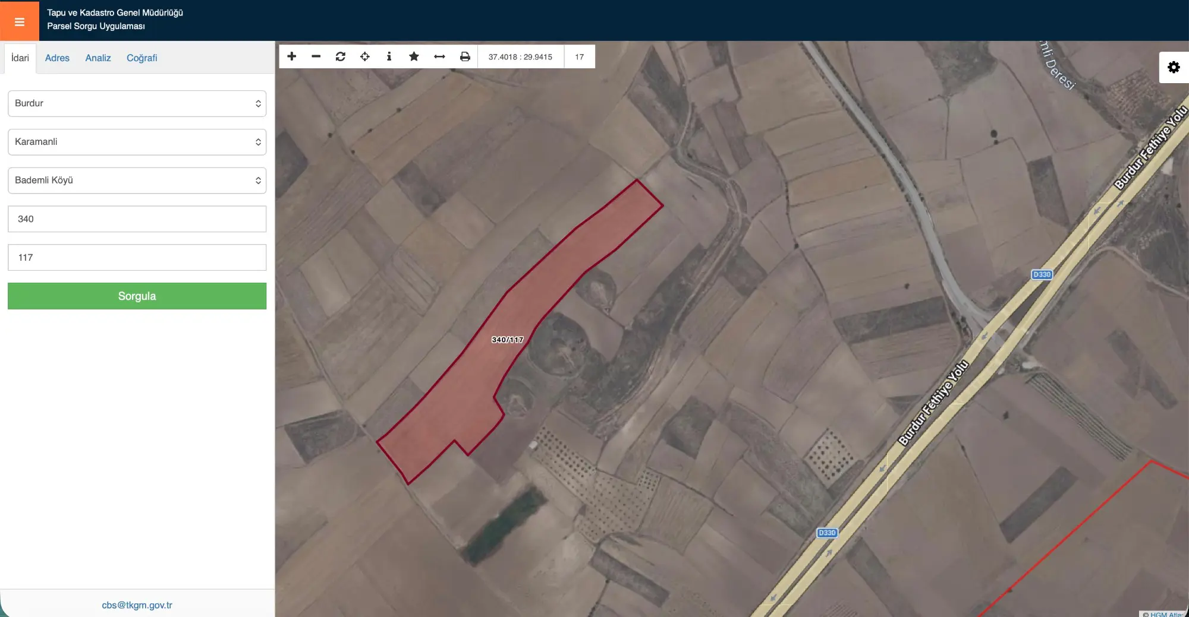Expand the Bademli Köyü neighborhood dropdown

coord(137,181)
